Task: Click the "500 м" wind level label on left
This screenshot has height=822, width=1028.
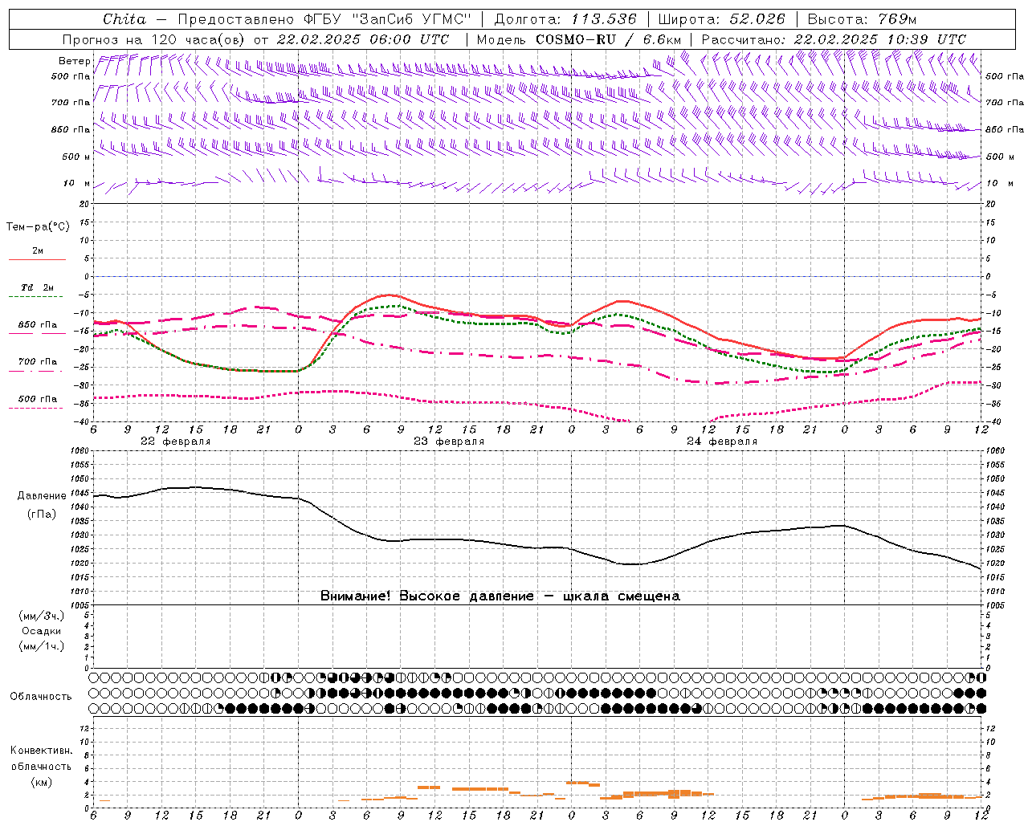Action: [x=76, y=157]
